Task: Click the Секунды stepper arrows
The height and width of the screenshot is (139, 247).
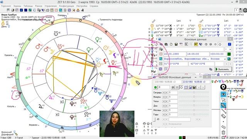Action: [165, 93]
